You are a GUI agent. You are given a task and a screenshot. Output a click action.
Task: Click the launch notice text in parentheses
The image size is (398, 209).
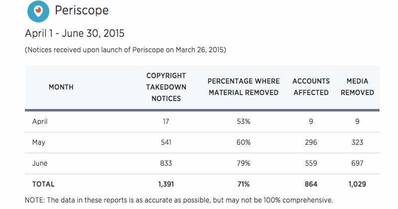click(x=125, y=50)
